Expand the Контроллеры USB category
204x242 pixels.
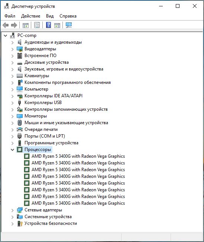tap(13, 103)
